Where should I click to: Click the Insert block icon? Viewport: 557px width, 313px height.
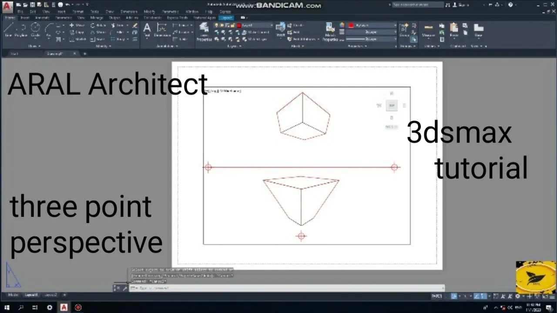click(x=281, y=30)
